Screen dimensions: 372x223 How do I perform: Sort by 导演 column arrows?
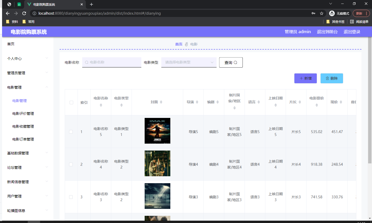197,102
